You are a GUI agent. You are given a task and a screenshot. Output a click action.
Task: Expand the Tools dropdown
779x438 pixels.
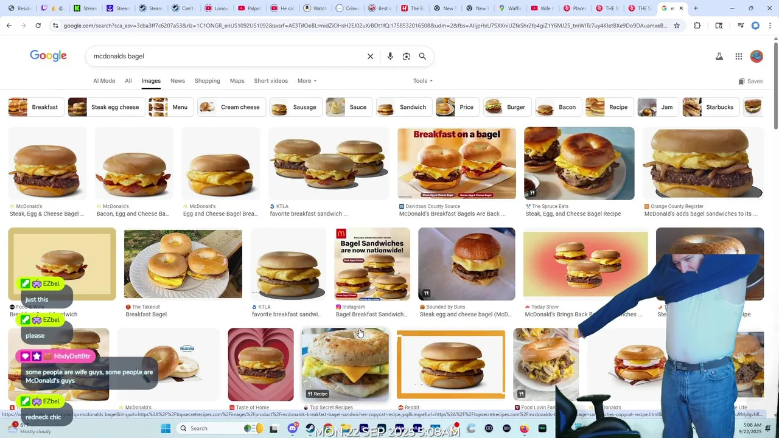coord(423,81)
